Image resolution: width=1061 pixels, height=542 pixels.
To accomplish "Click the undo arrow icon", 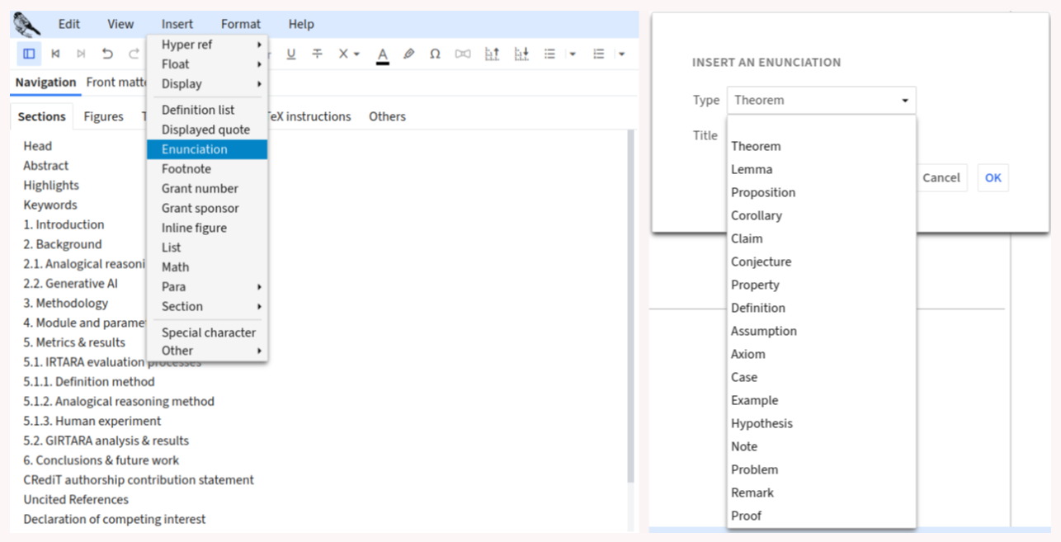I will click(x=107, y=54).
